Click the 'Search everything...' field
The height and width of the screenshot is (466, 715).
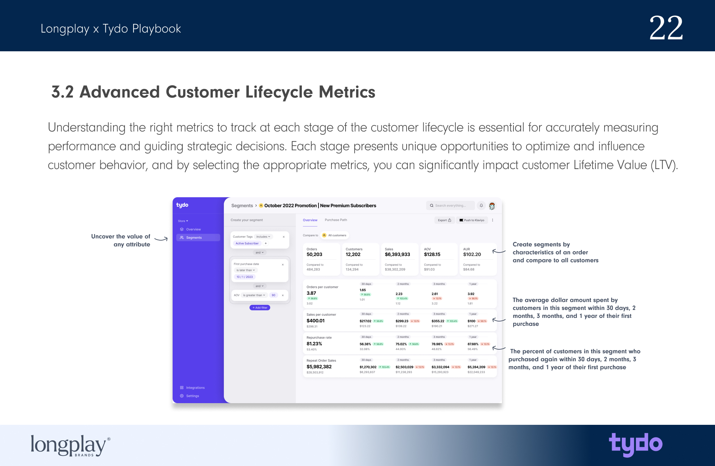point(450,206)
